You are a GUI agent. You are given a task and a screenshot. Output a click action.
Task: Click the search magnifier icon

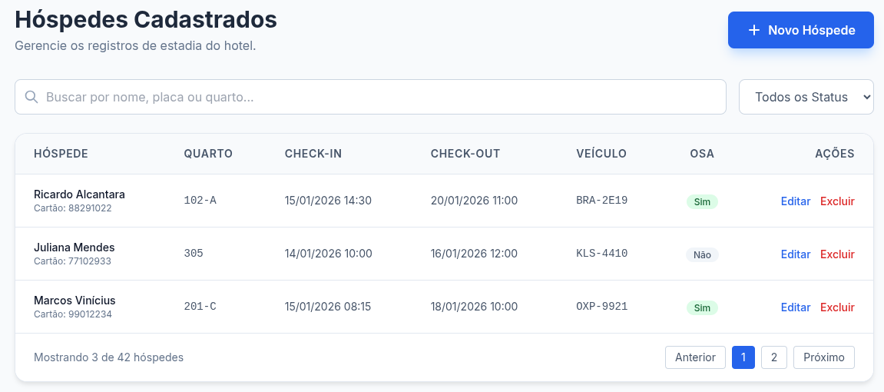[31, 98]
